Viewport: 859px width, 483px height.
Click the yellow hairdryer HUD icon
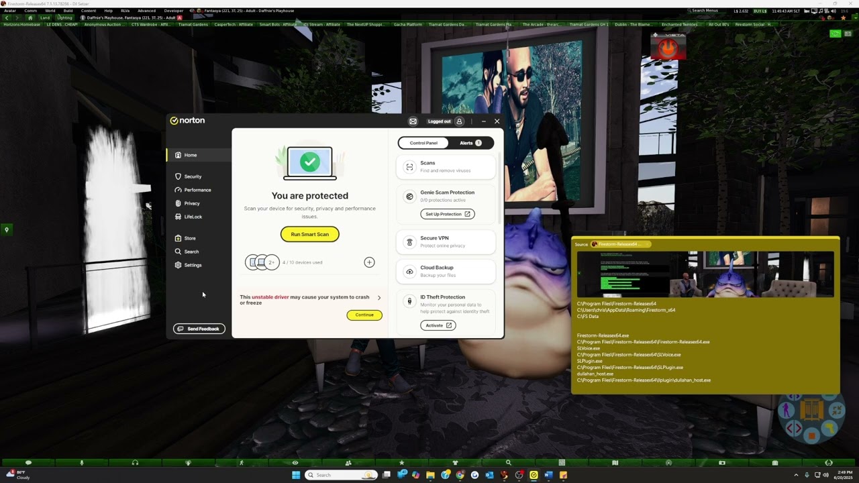[829, 427]
